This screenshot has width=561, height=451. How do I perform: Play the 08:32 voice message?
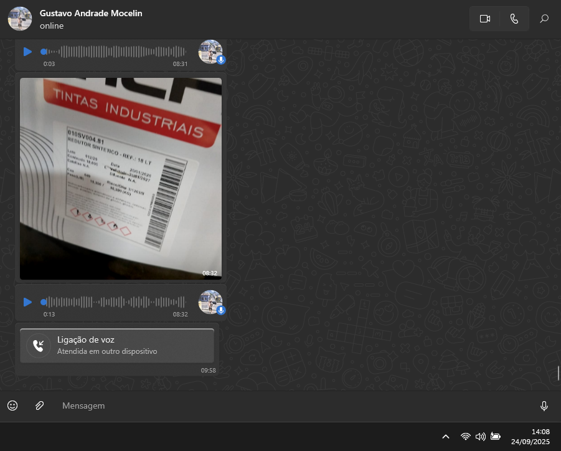pos(27,302)
